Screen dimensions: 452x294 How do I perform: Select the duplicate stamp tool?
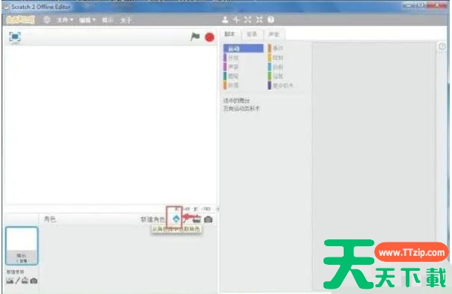point(225,19)
